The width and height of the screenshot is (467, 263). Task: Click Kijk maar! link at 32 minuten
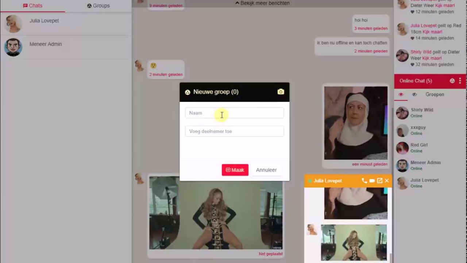(432, 58)
